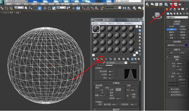
Task: Enable 真实世界贴图大小 checkbox
Action: tap(169, 95)
